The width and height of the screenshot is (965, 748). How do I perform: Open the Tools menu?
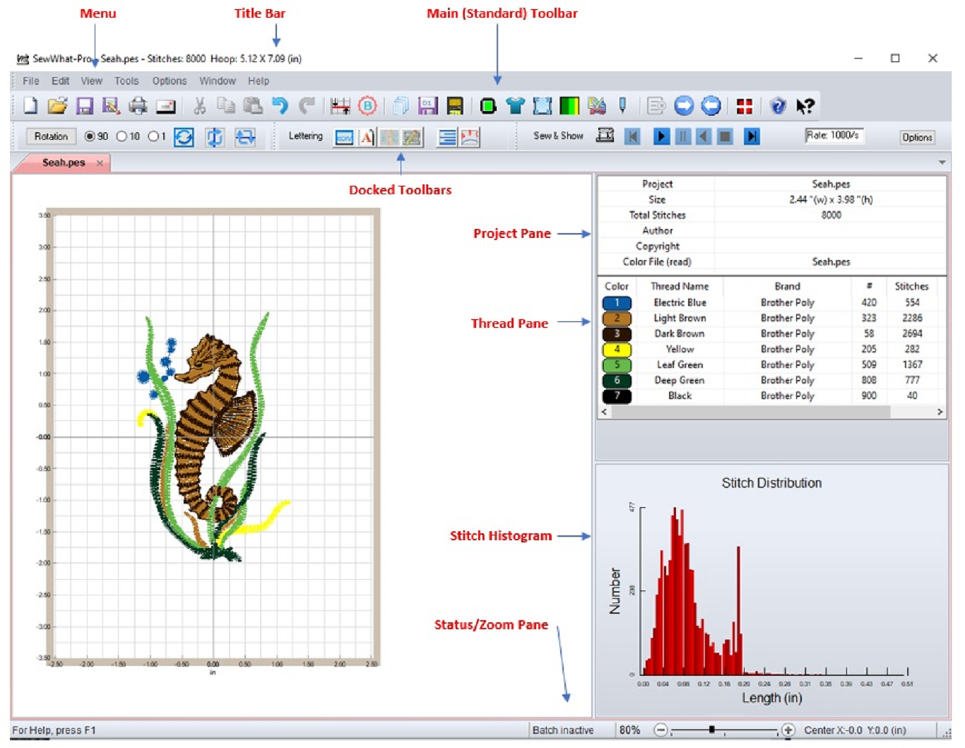[126, 81]
